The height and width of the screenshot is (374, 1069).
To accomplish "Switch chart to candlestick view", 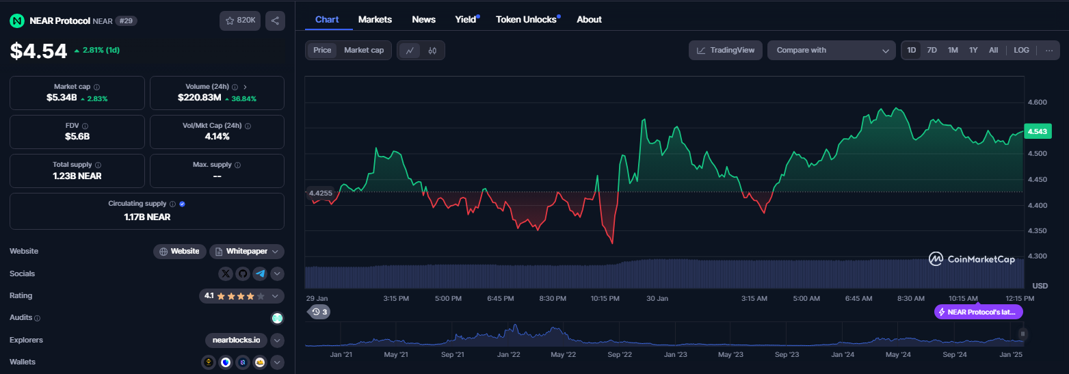I will [x=432, y=50].
